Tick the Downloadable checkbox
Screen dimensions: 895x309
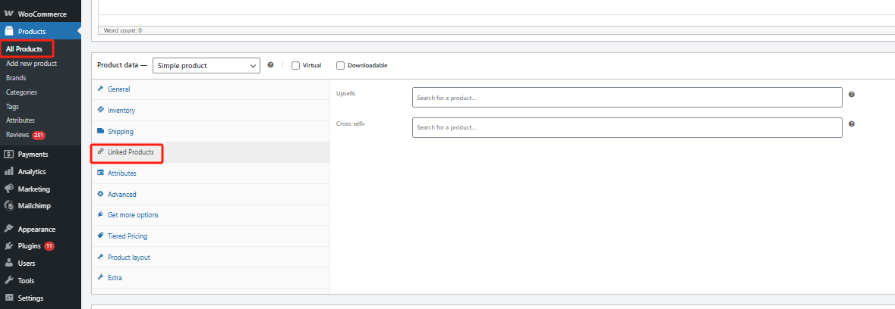(341, 65)
